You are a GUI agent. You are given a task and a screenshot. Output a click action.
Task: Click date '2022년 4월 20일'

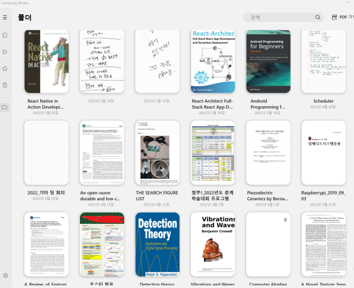[45, 199]
